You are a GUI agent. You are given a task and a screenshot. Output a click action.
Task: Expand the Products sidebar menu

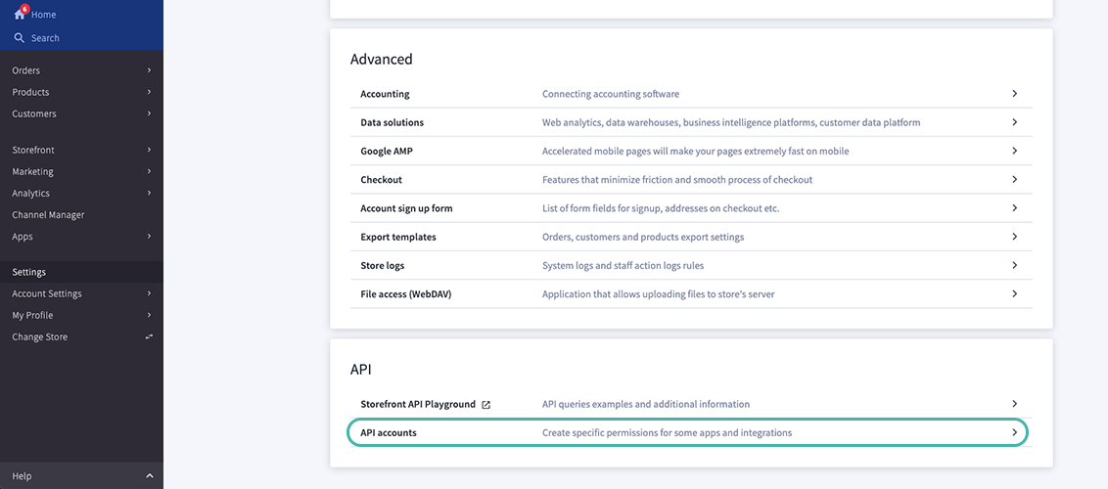tap(149, 92)
